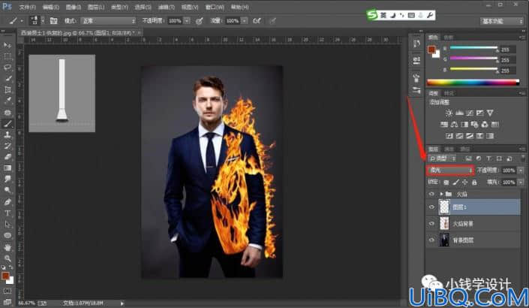The width and height of the screenshot is (529, 308).
Task: Open the workspace switcher dropdown
Action: (501, 21)
